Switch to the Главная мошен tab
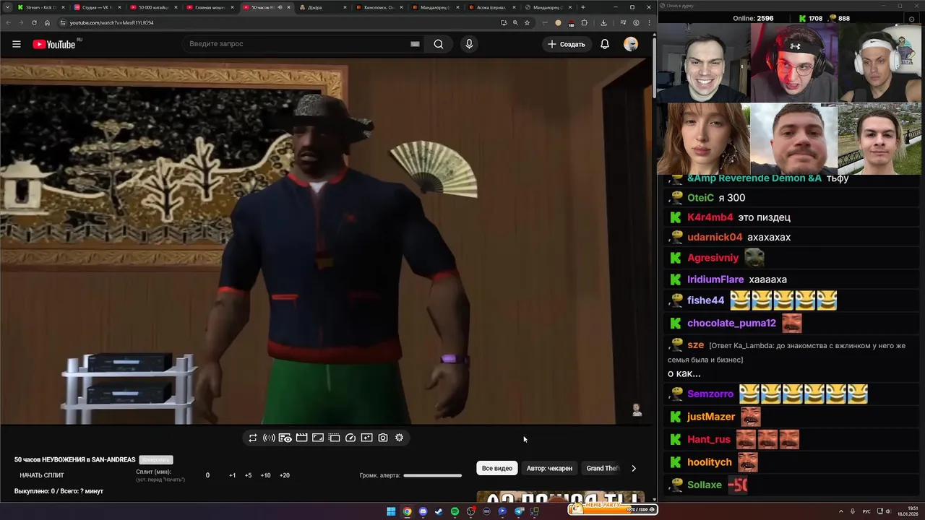Image resolution: width=925 pixels, height=520 pixels. pyautogui.click(x=210, y=7)
